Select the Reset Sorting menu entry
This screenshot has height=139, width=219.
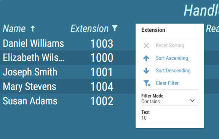point(170,46)
